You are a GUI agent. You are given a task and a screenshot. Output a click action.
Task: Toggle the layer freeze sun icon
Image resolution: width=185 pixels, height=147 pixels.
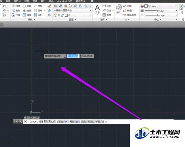click(59, 15)
